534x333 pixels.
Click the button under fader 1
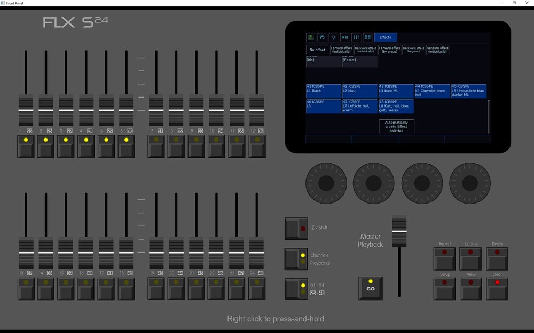click(x=26, y=147)
